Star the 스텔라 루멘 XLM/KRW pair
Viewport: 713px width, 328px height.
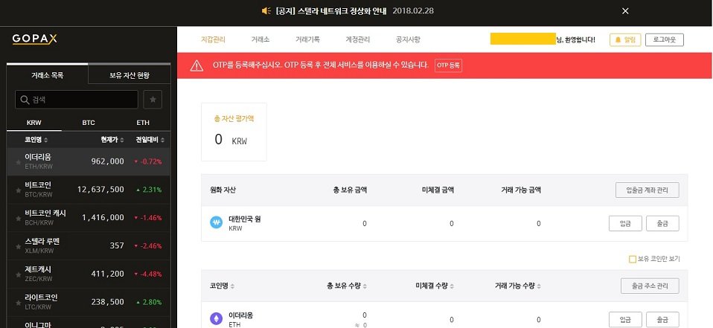pyautogui.click(x=18, y=246)
